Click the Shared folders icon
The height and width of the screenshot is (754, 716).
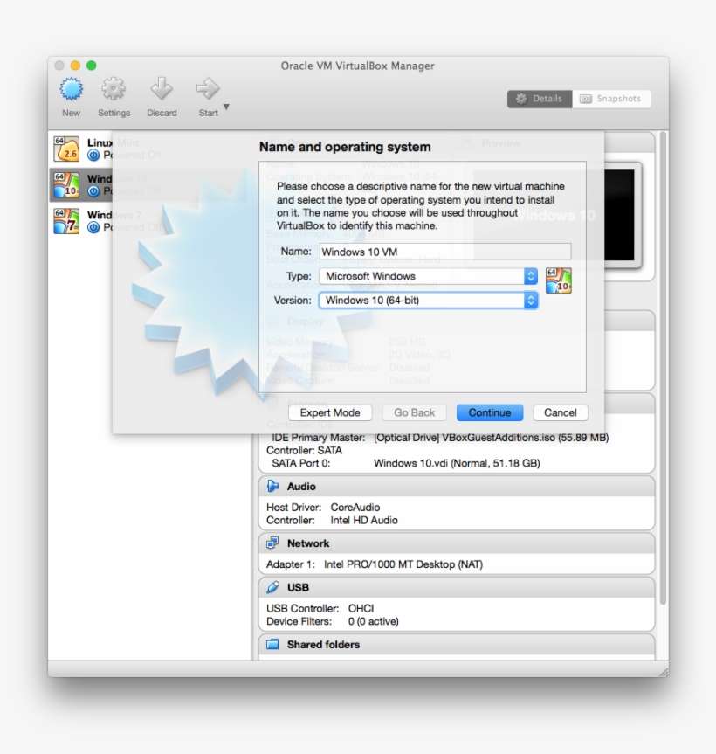(273, 645)
